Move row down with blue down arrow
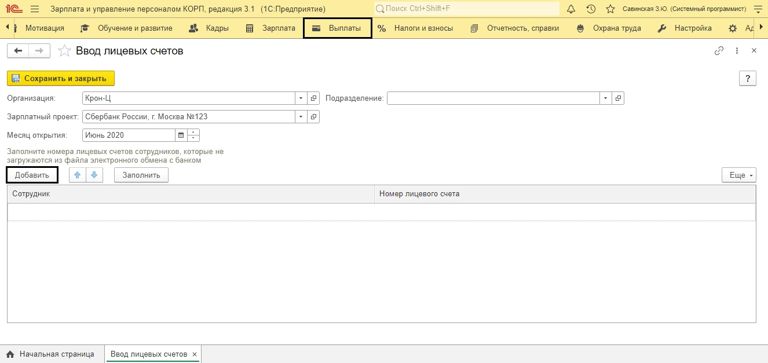This screenshot has width=768, height=363. 94,175
